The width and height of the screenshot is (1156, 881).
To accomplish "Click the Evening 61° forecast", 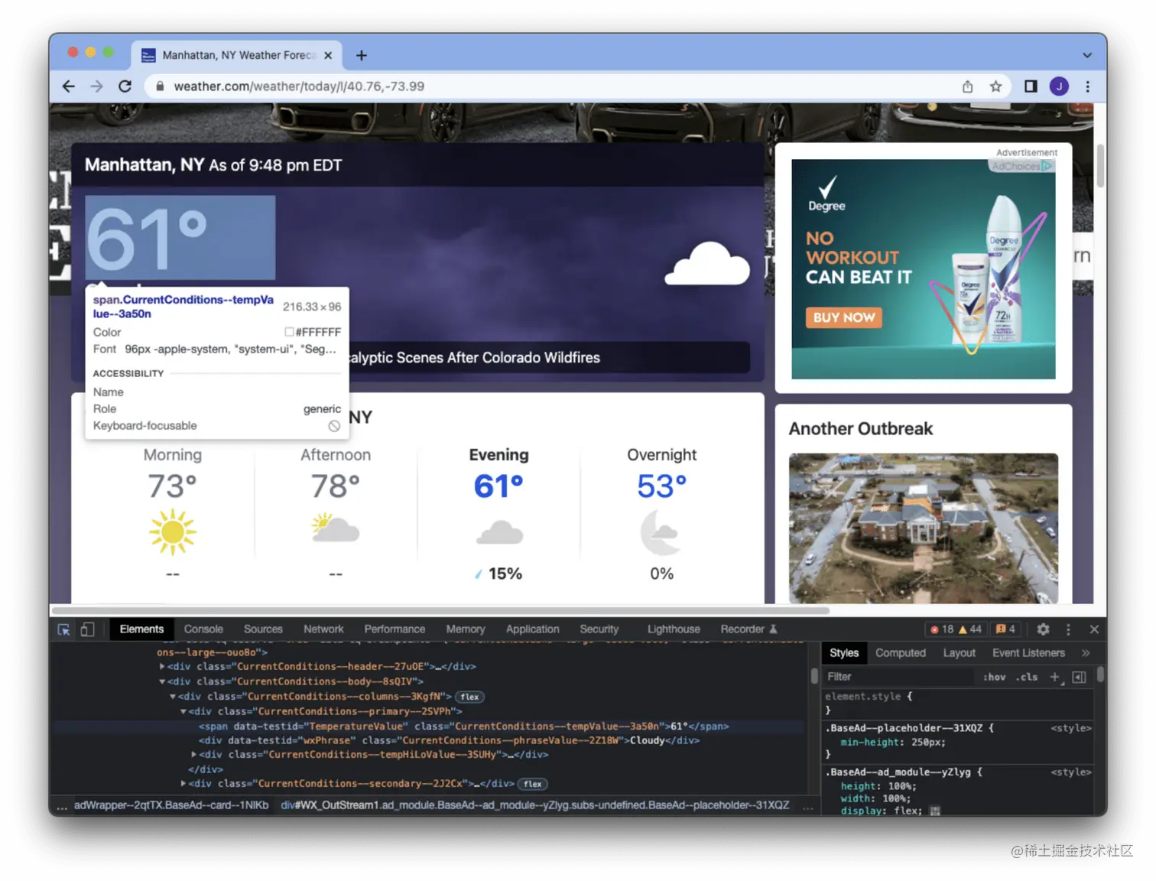I will coord(498,486).
